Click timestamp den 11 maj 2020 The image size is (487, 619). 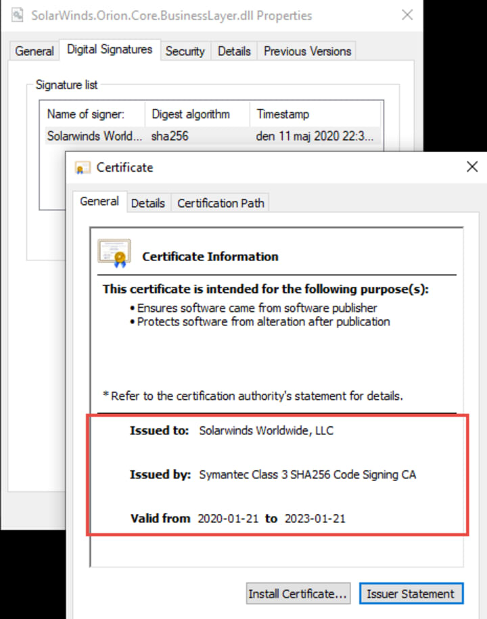pyautogui.click(x=315, y=136)
